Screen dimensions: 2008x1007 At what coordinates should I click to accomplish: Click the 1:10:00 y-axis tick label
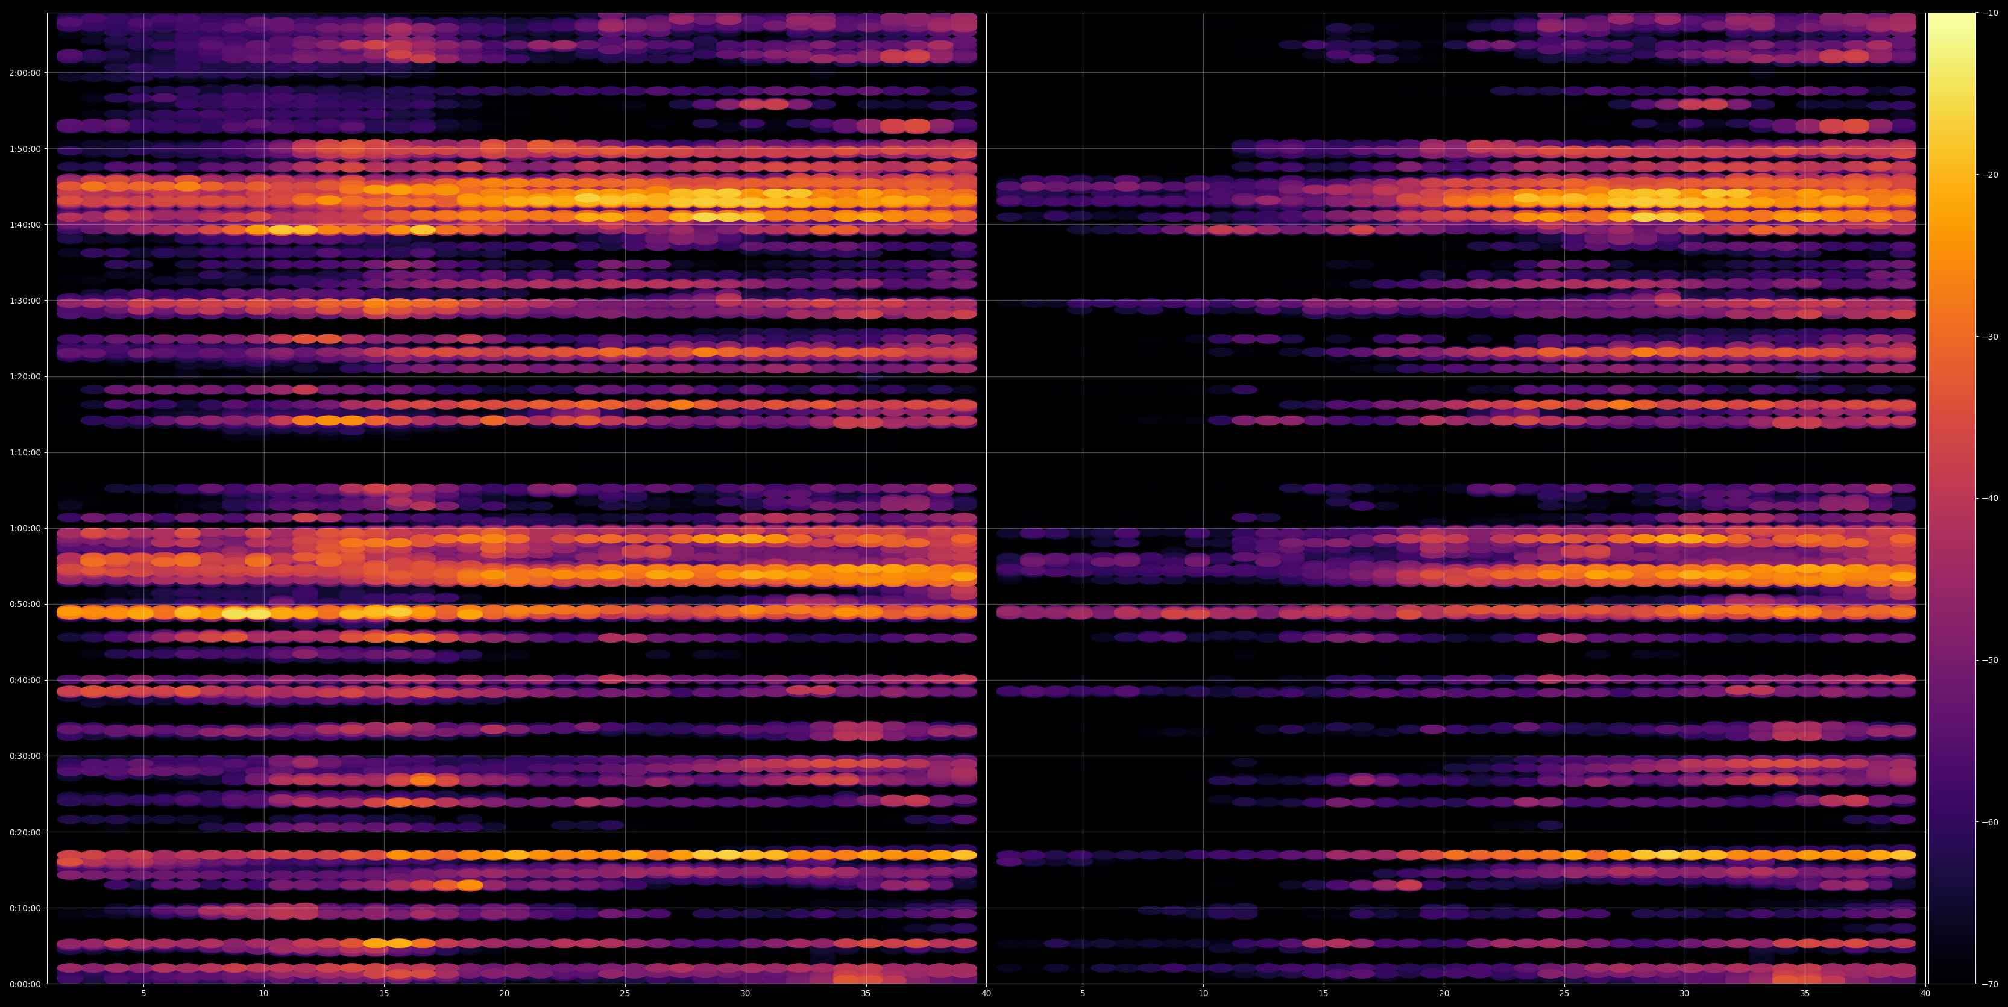pos(25,452)
